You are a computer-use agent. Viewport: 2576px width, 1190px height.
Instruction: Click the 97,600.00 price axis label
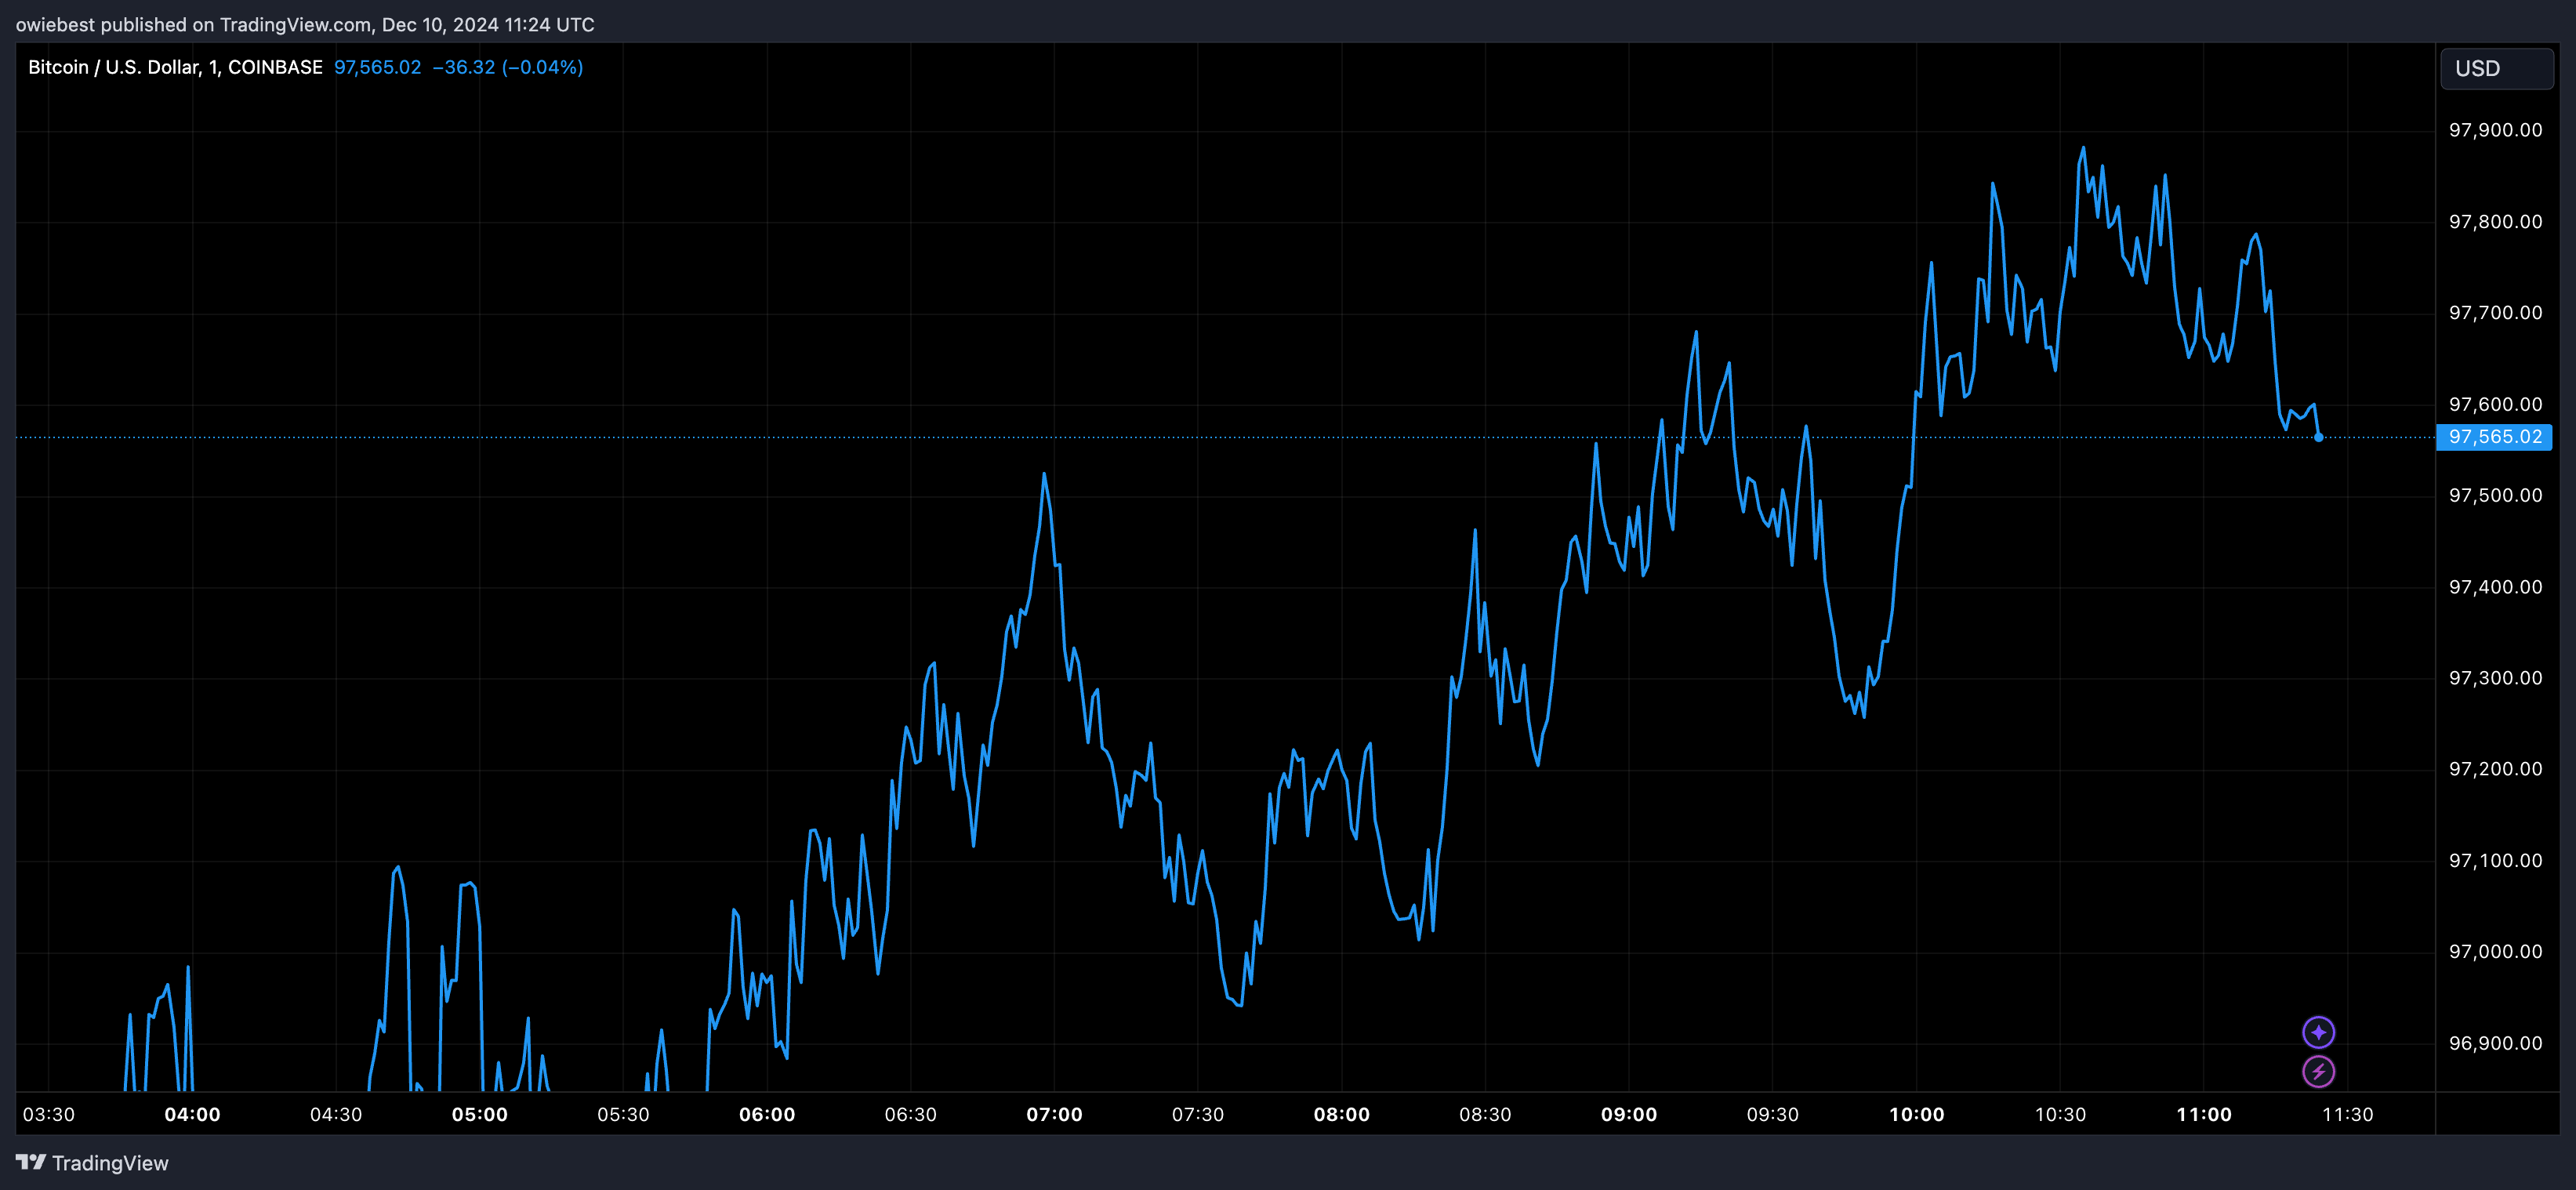[x=2495, y=404]
